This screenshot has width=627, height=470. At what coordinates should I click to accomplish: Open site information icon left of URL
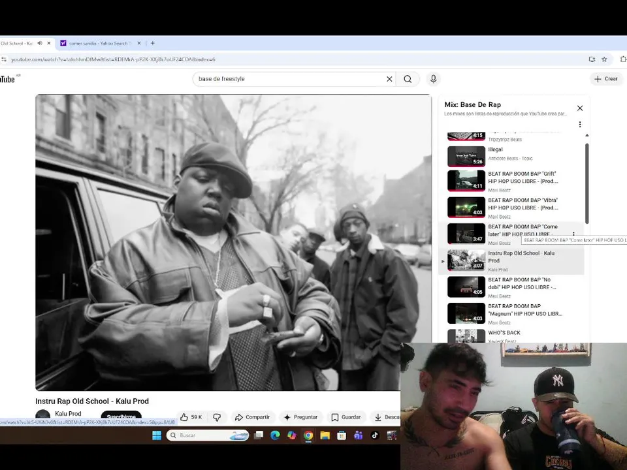click(4, 59)
